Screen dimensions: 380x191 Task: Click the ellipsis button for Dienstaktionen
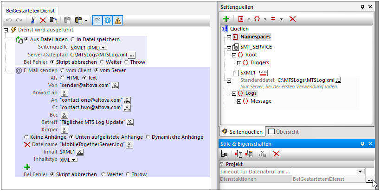click(x=369, y=179)
